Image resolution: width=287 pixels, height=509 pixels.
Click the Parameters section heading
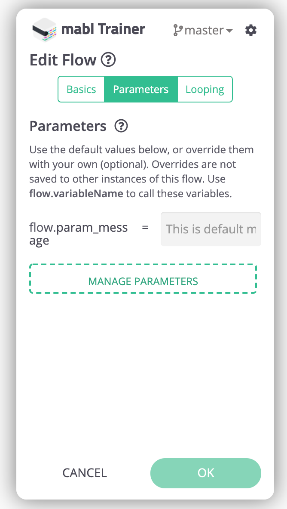(68, 126)
